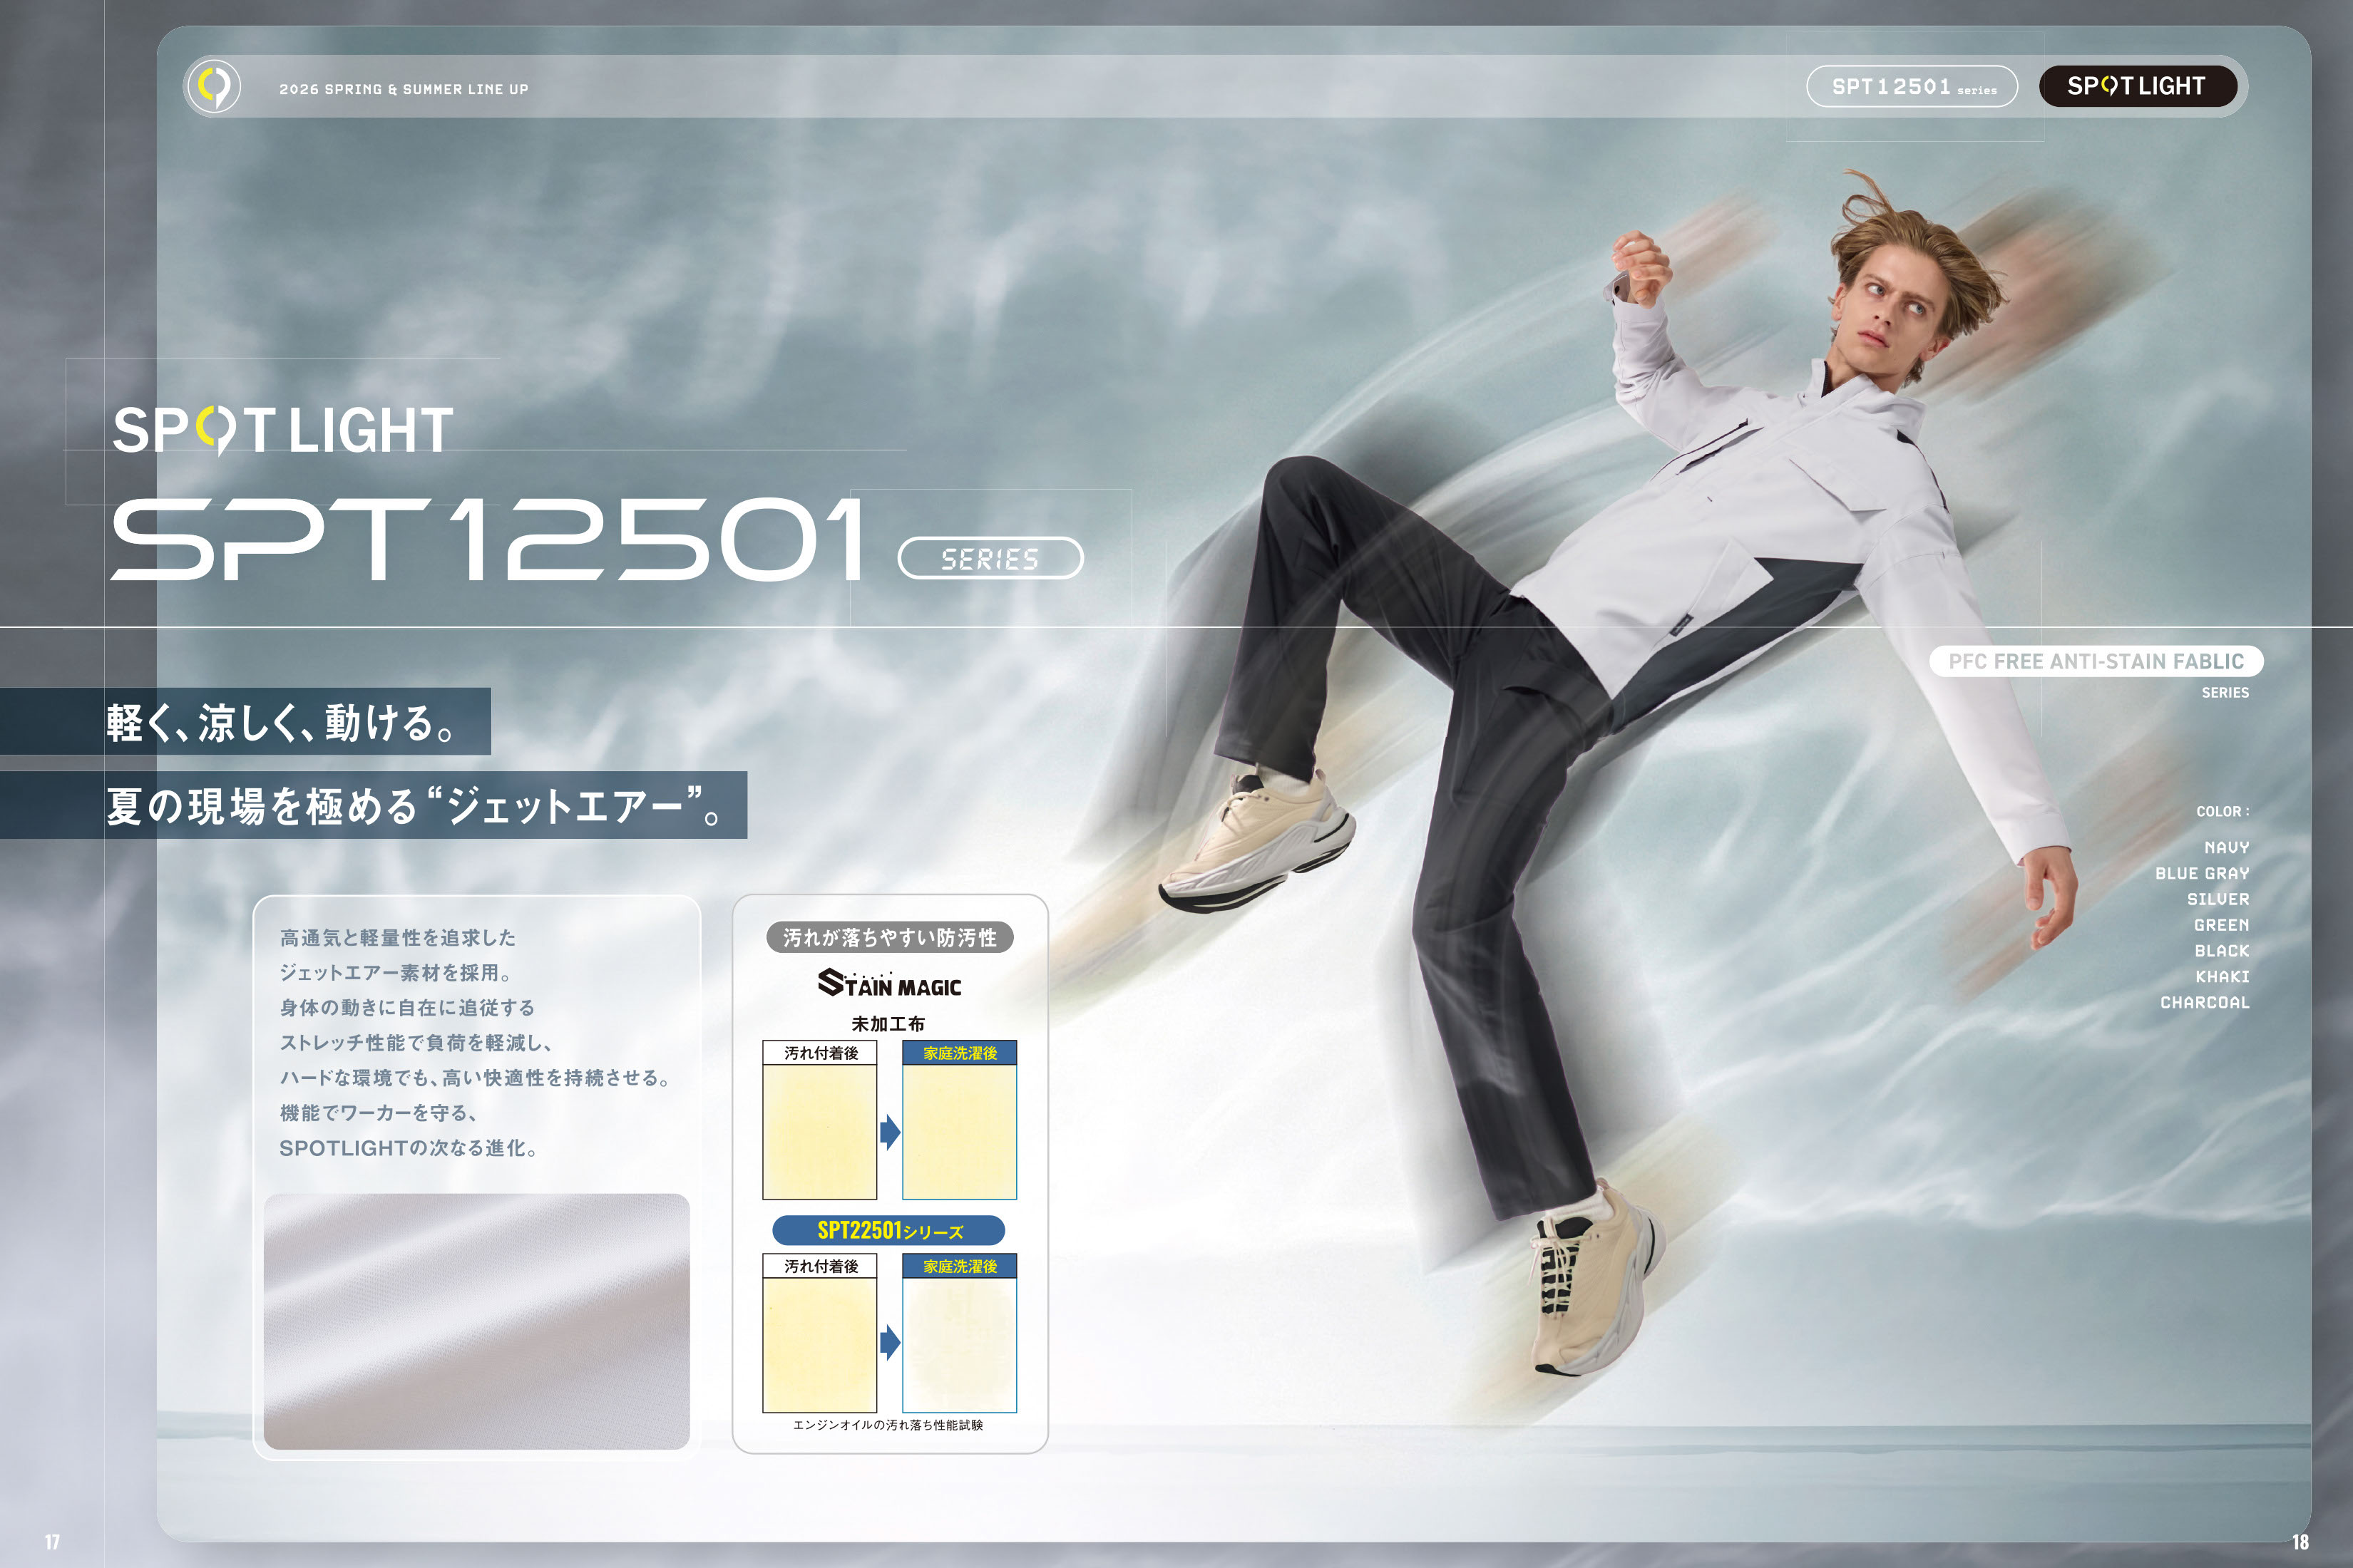The width and height of the screenshot is (2353, 1568).
Task: Click page number 18
Action: pyautogui.click(x=2300, y=1542)
